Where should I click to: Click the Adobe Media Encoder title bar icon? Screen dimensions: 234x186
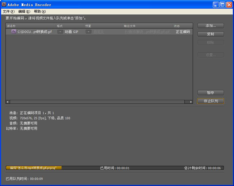[x=4, y=4]
